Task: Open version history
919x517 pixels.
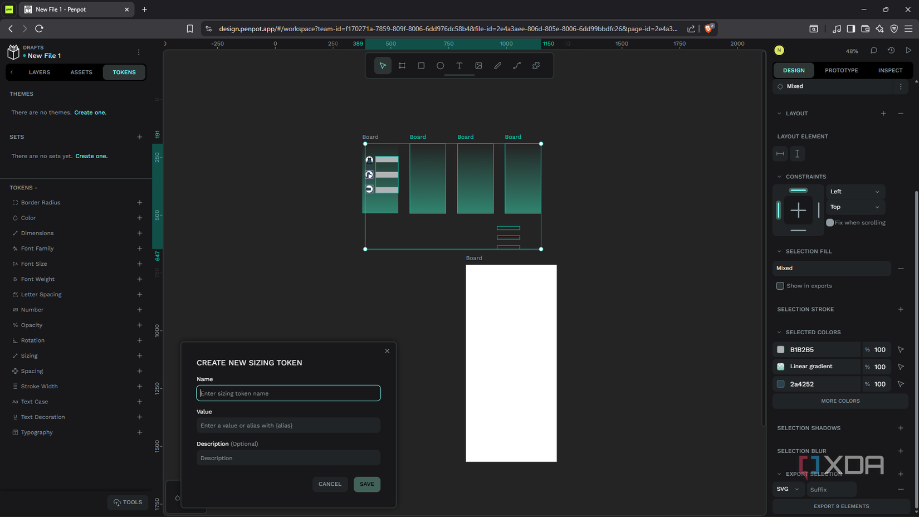Action: [x=891, y=51]
